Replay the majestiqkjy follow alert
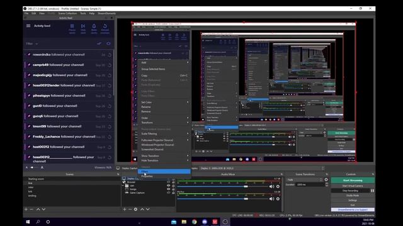The width and height of the screenshot is (403, 226). pyautogui.click(x=110, y=75)
